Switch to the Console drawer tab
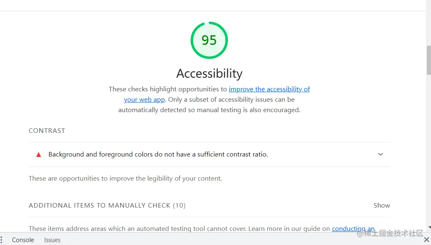431x245 pixels. coord(23,240)
